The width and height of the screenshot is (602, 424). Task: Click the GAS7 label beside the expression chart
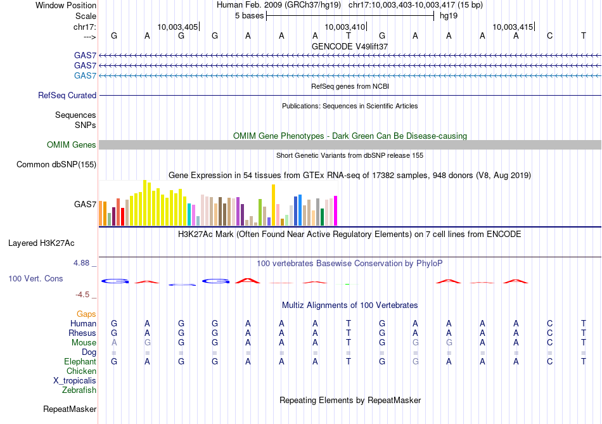tap(85, 204)
